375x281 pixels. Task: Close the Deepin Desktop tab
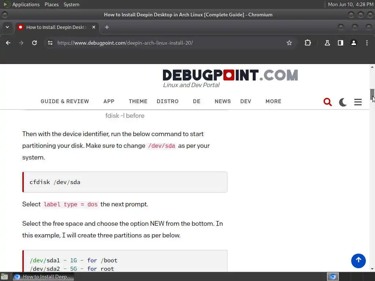[94, 27]
